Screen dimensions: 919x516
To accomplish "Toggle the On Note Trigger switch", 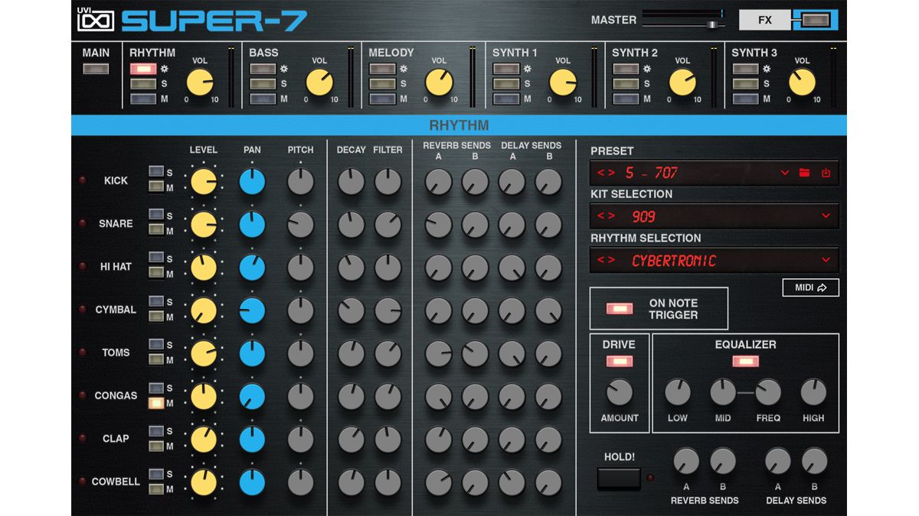I will (x=620, y=309).
